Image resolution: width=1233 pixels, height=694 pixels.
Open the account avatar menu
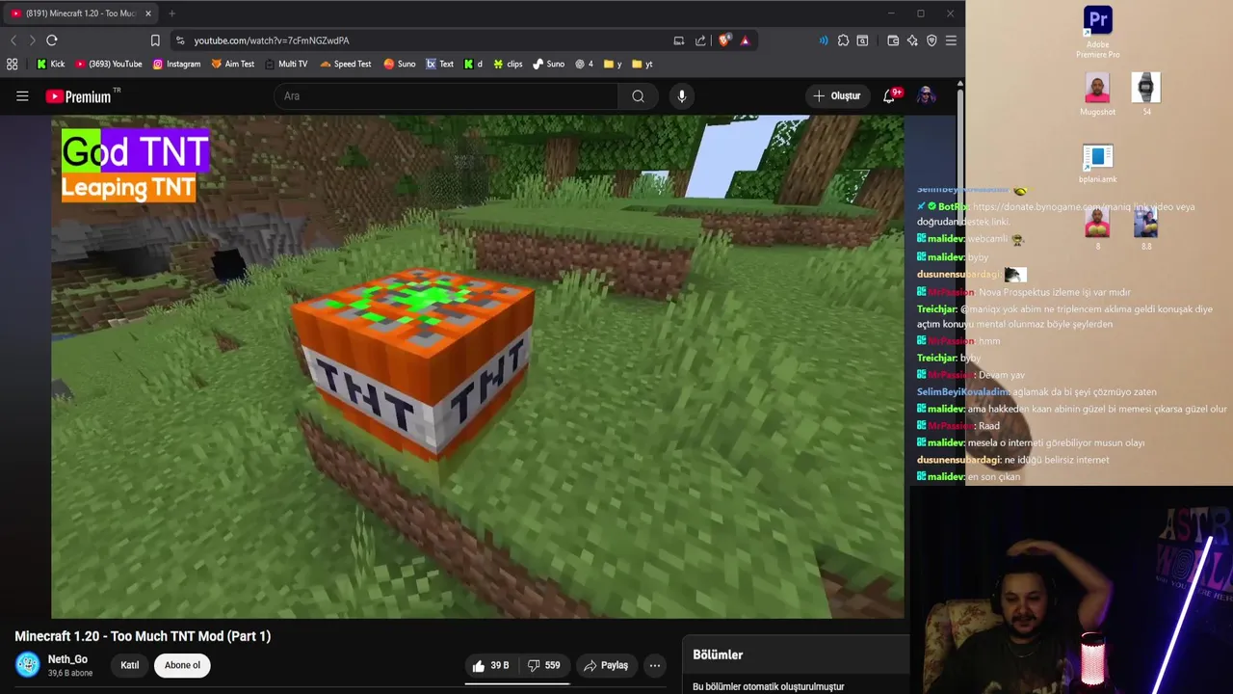(926, 96)
